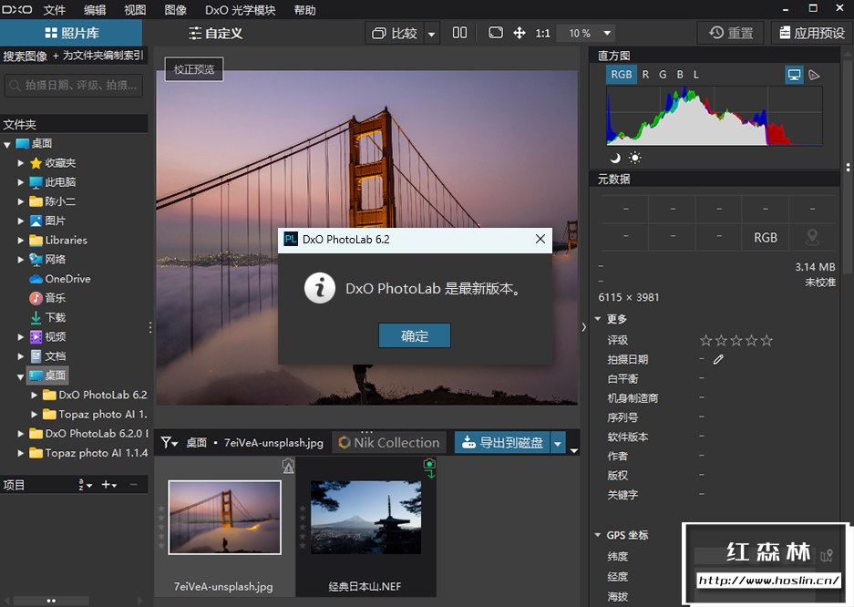
Task: Click the edit pencil next to 拍摄日期
Action: (718, 360)
